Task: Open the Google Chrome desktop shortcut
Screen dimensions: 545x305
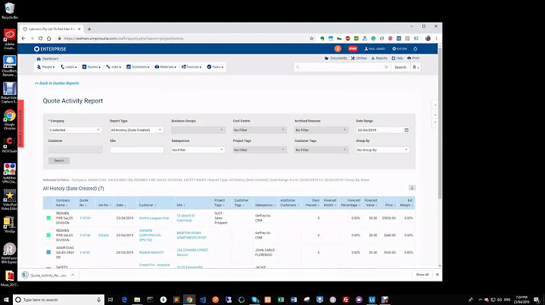Action: tap(9, 120)
